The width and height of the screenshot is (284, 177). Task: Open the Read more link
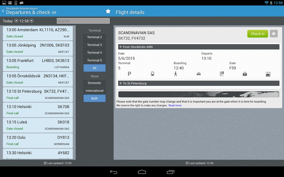pyautogui.click(x=175, y=106)
